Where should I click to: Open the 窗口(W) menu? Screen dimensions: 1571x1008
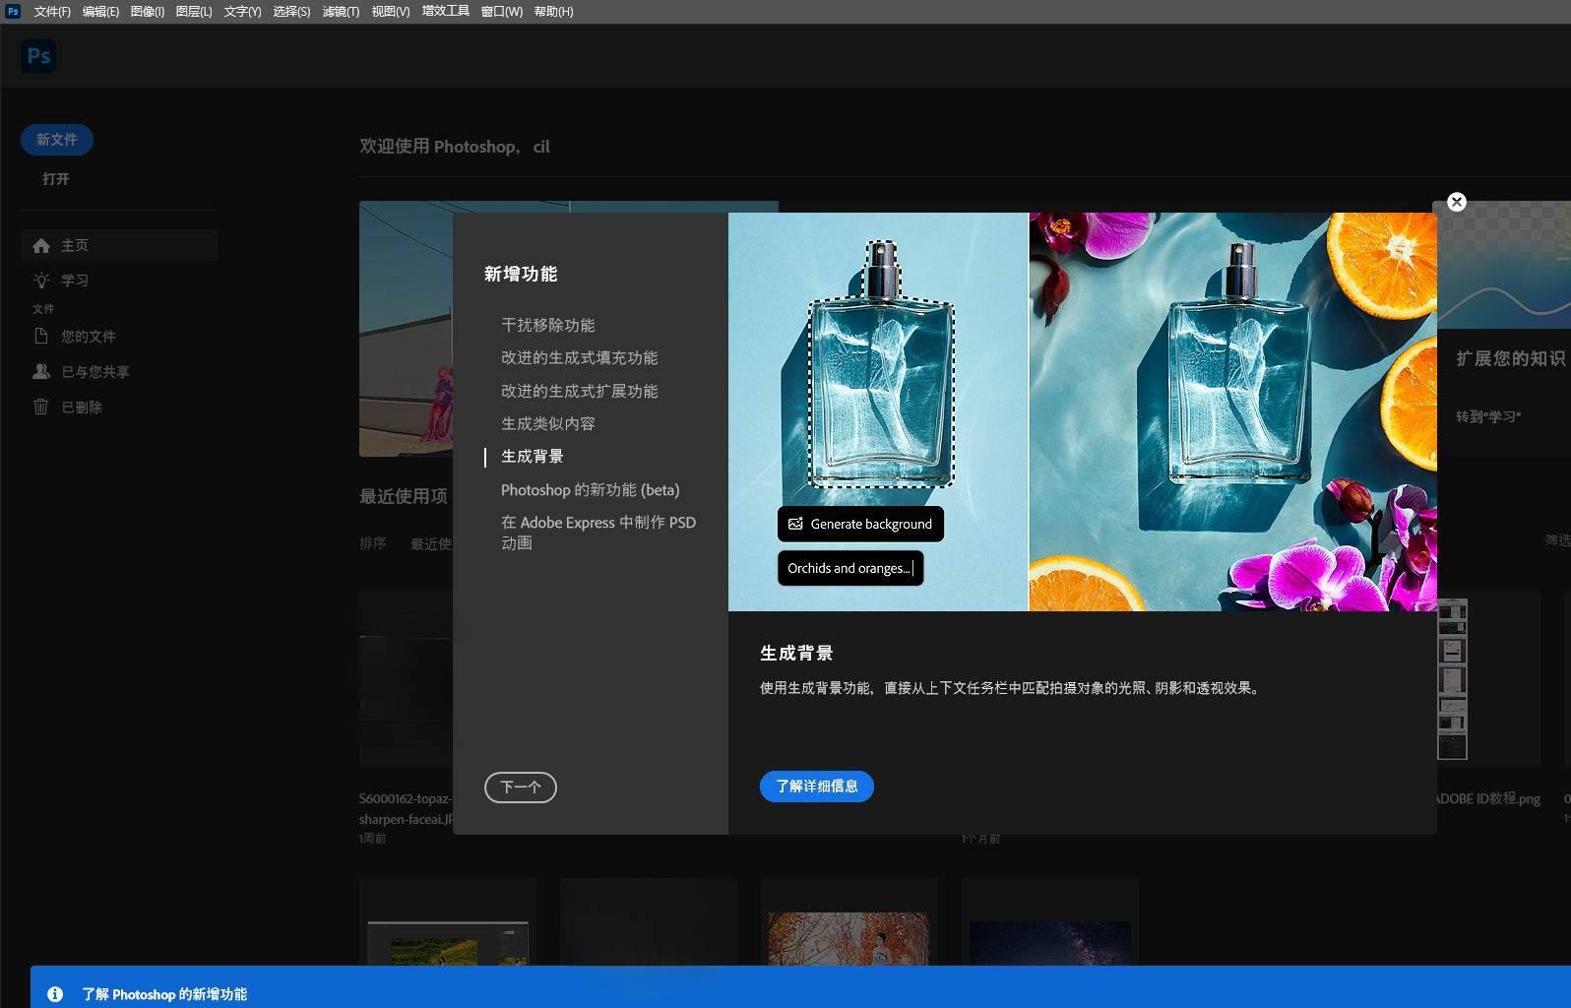pos(502,12)
